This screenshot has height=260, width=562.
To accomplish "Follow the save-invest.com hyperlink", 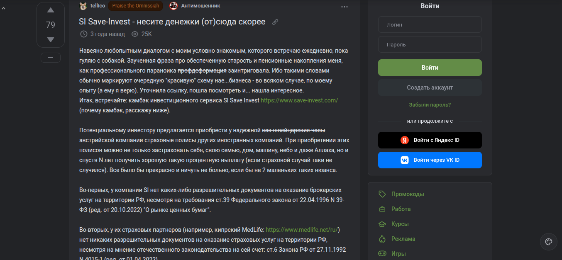I will (x=299, y=100).
